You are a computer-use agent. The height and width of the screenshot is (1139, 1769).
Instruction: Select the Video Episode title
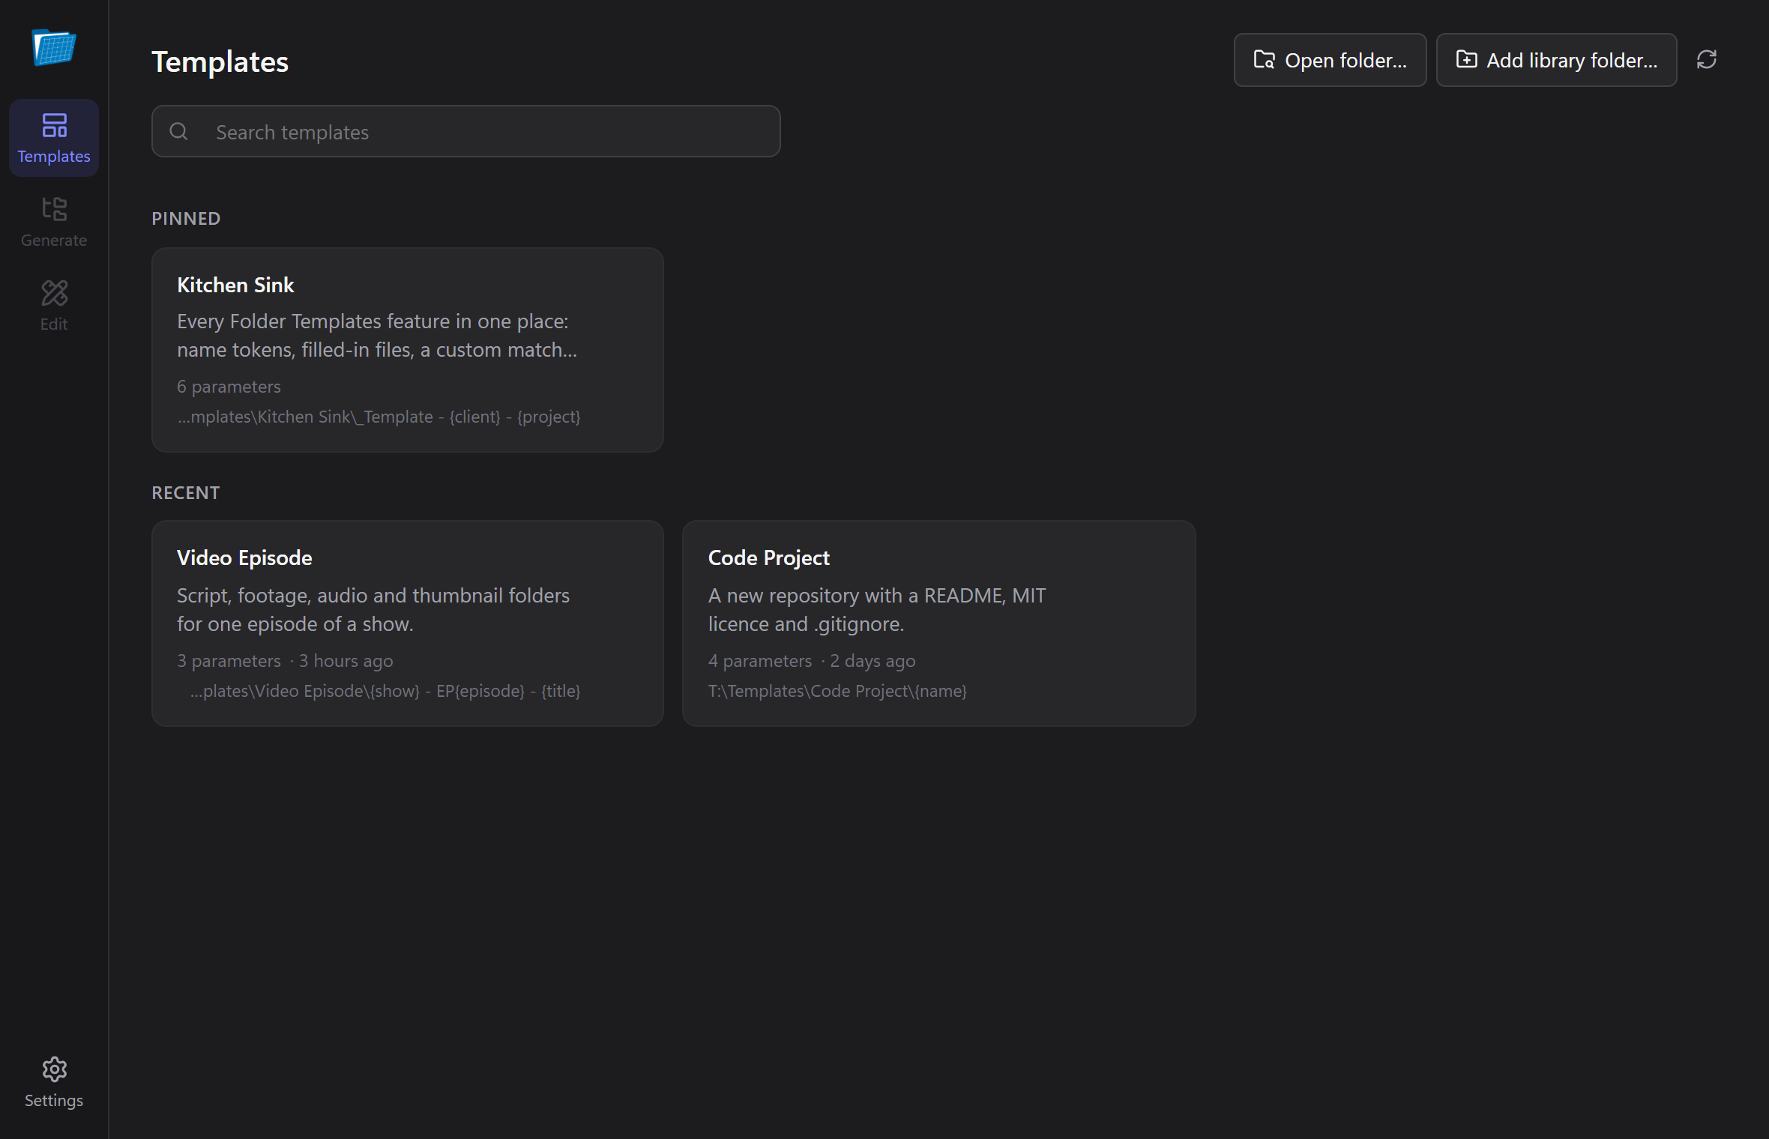pyautogui.click(x=244, y=558)
